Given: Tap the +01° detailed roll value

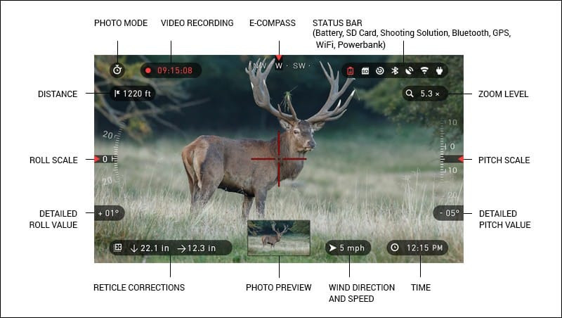Looking at the screenshot, I should [110, 213].
